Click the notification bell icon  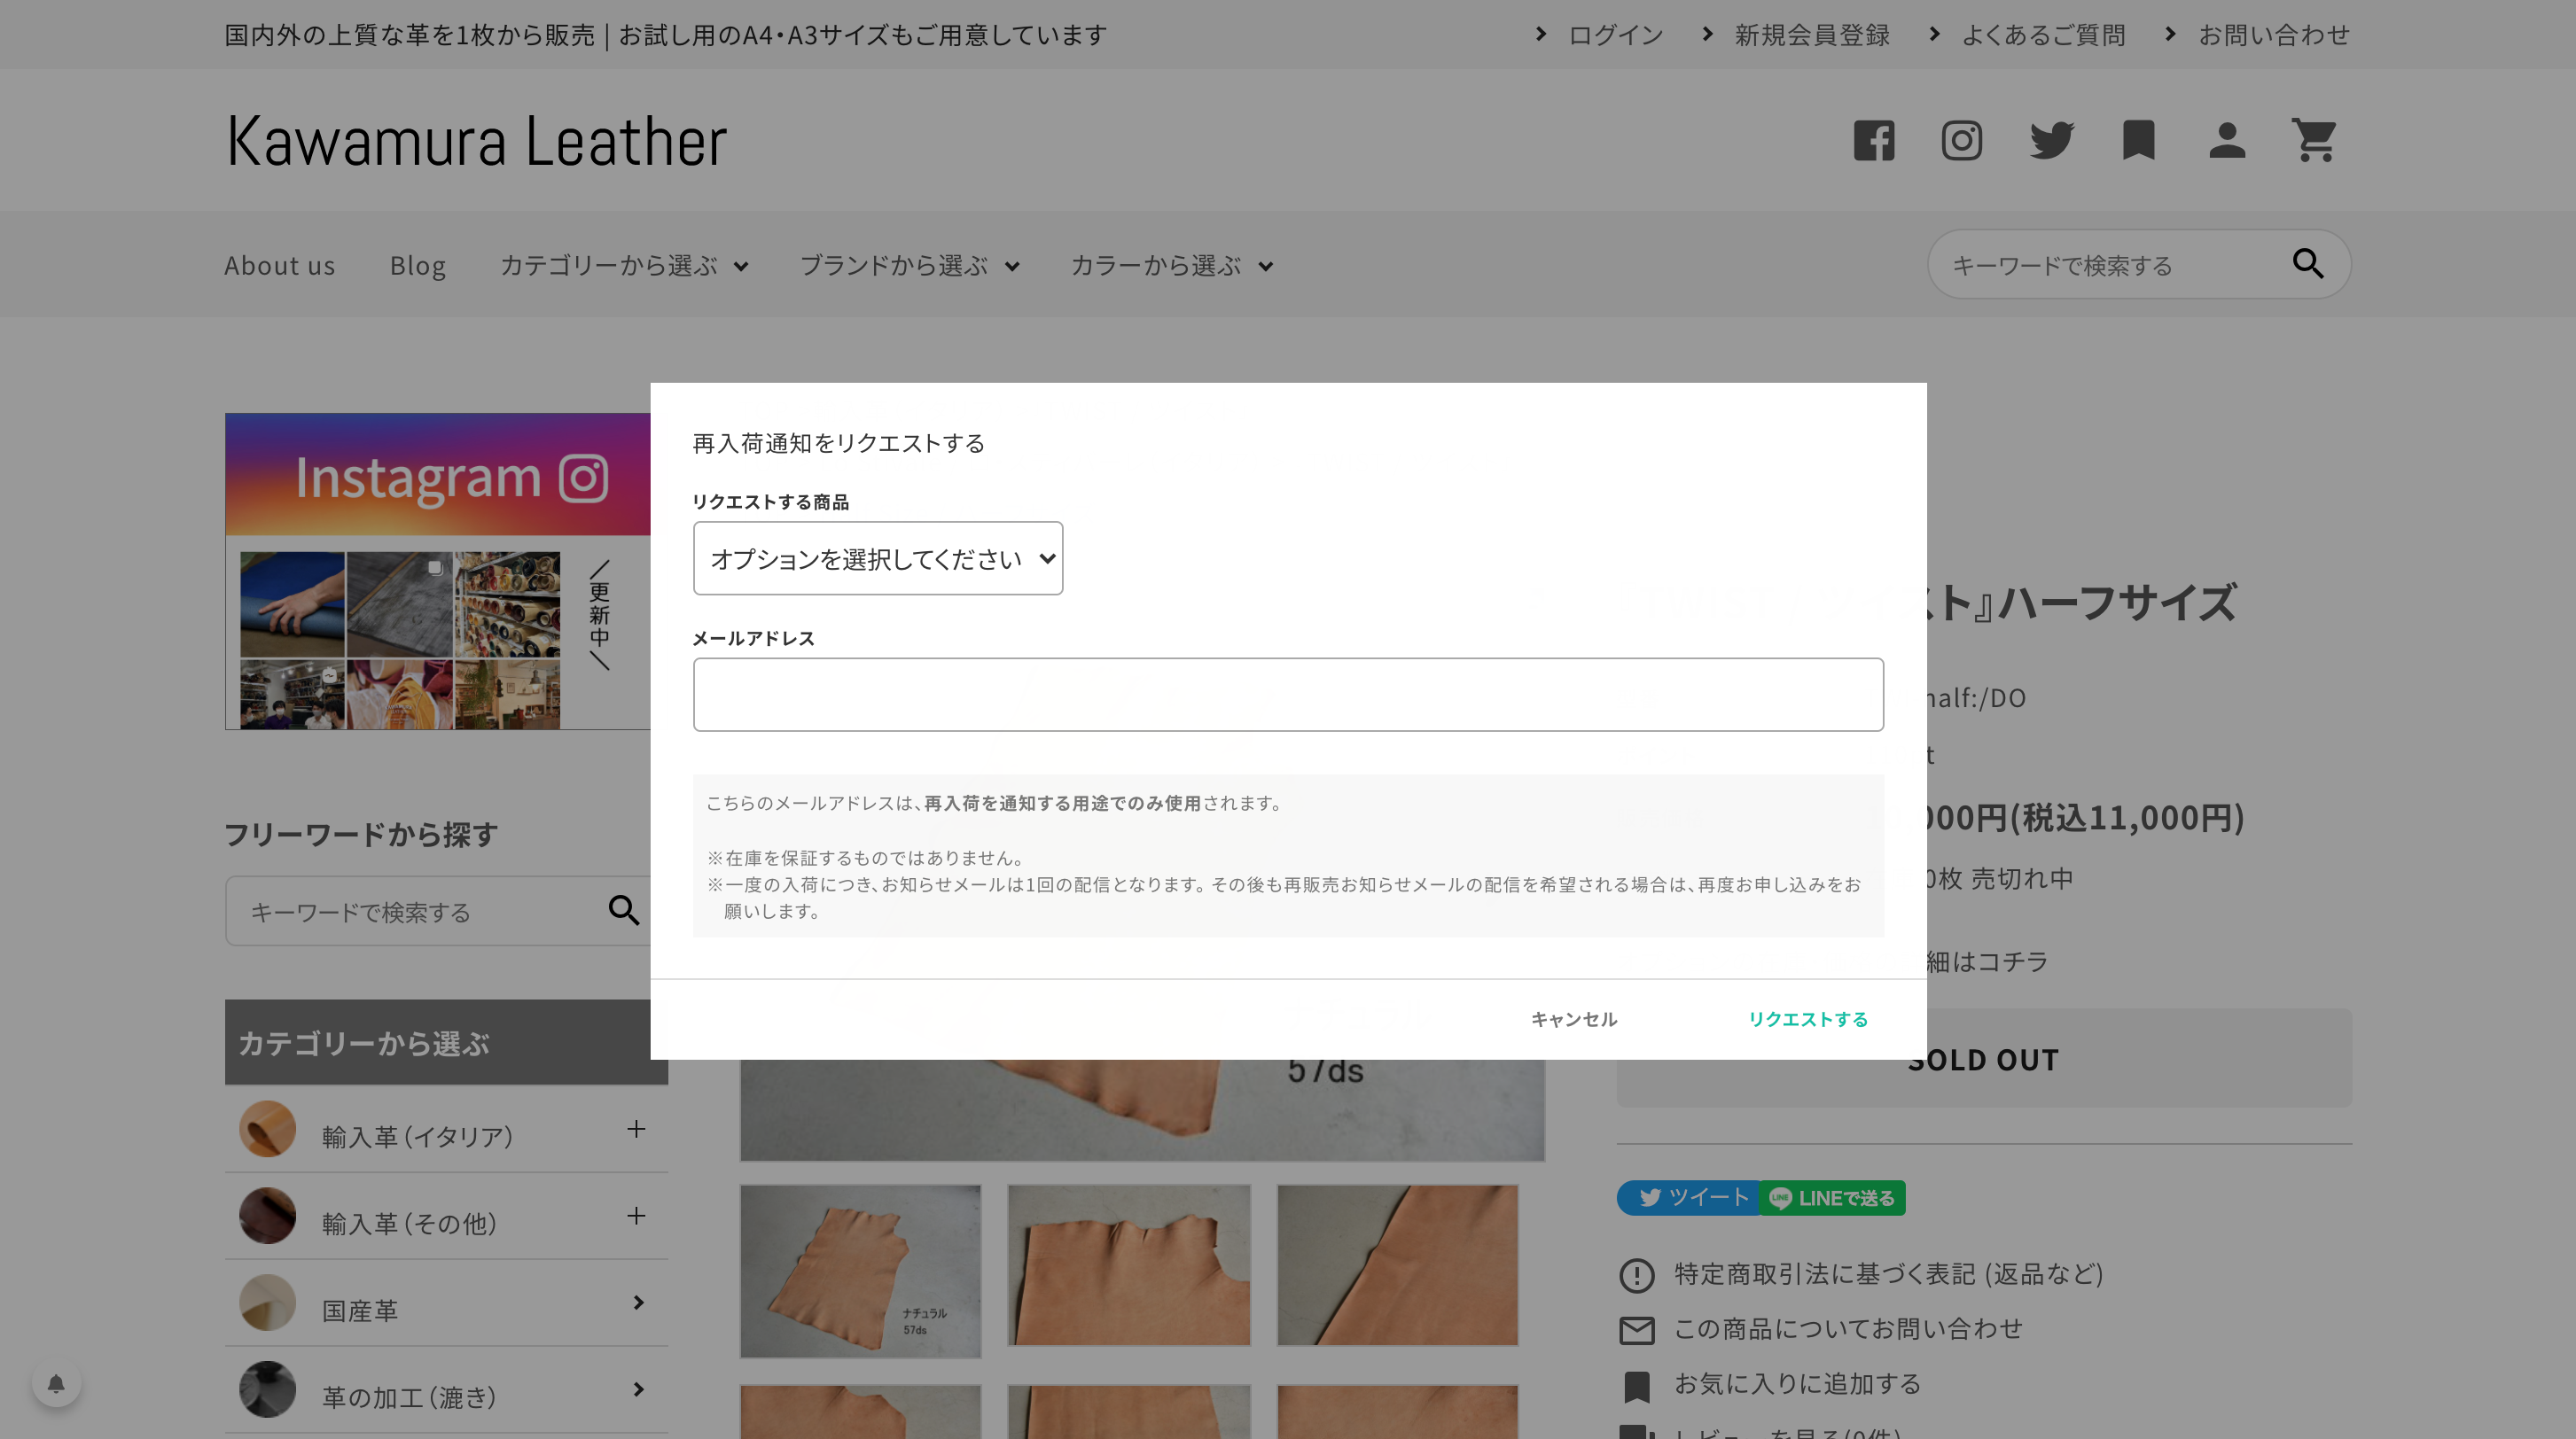coord(56,1383)
